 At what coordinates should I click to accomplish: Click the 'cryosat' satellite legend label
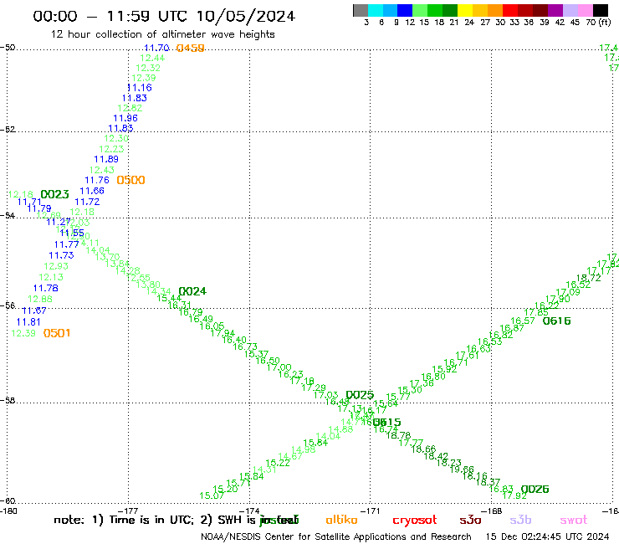pos(415,521)
